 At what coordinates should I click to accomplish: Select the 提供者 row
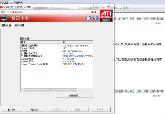[x=56, y=51]
